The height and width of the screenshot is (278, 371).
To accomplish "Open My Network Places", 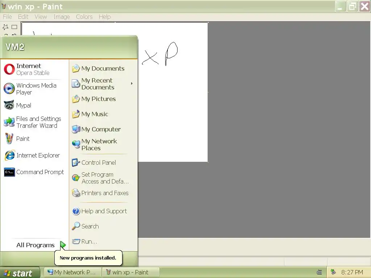I will (103, 144).
